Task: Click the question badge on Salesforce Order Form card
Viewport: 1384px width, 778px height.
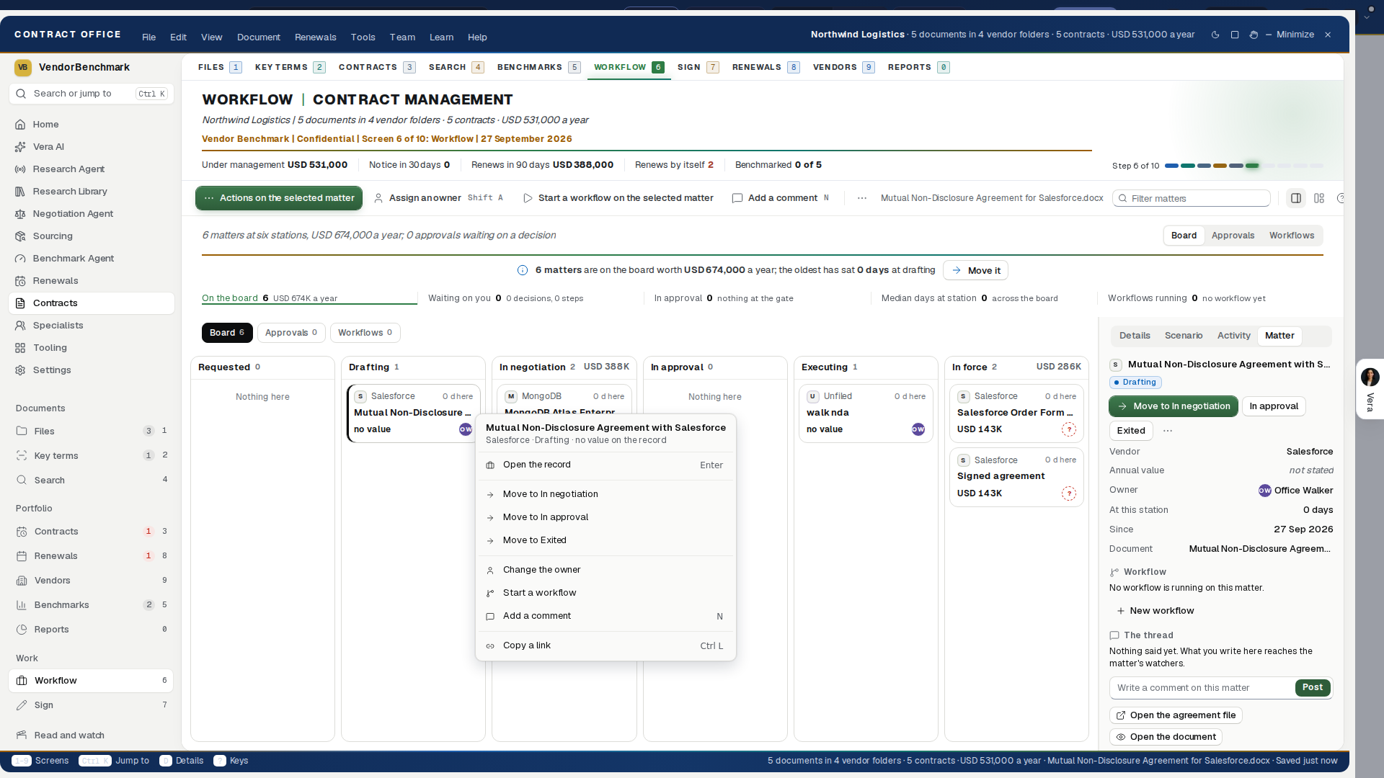Action: coord(1069,429)
